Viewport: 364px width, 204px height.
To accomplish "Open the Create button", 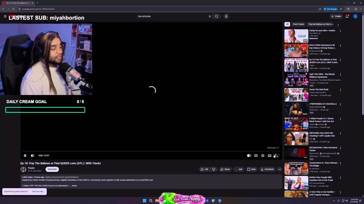I will coord(336,16).
